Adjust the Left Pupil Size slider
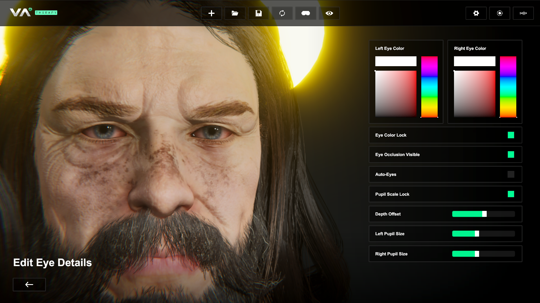 click(483, 234)
